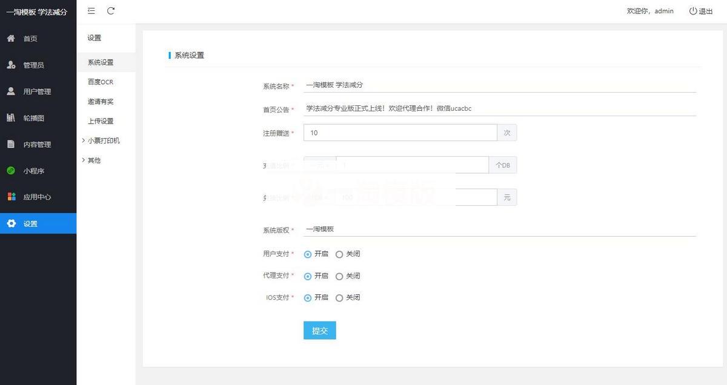Click the 注册赠送 input field
The image size is (727, 385).
tap(400, 133)
